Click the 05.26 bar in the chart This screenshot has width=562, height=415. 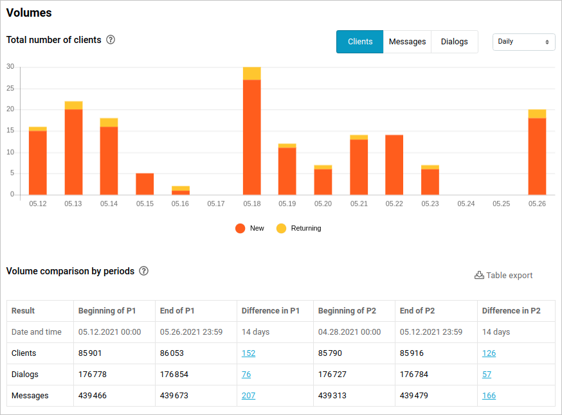point(537,154)
